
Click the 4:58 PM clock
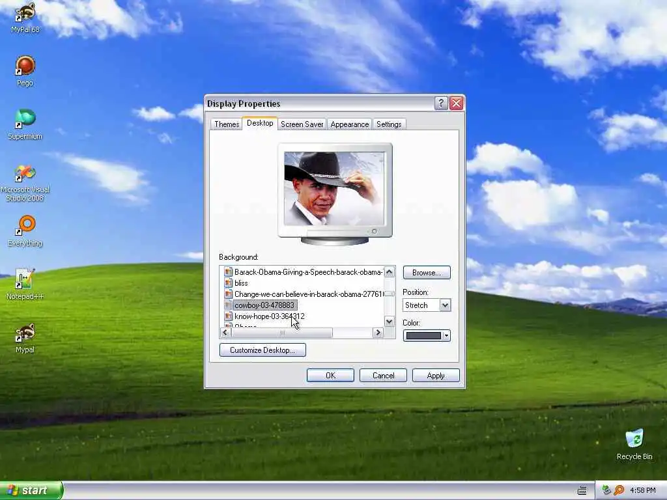[643, 490]
